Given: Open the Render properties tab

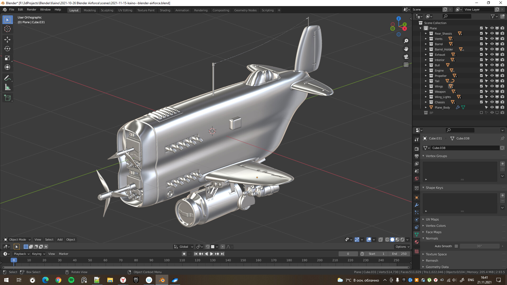Looking at the screenshot, I should 417,149.
